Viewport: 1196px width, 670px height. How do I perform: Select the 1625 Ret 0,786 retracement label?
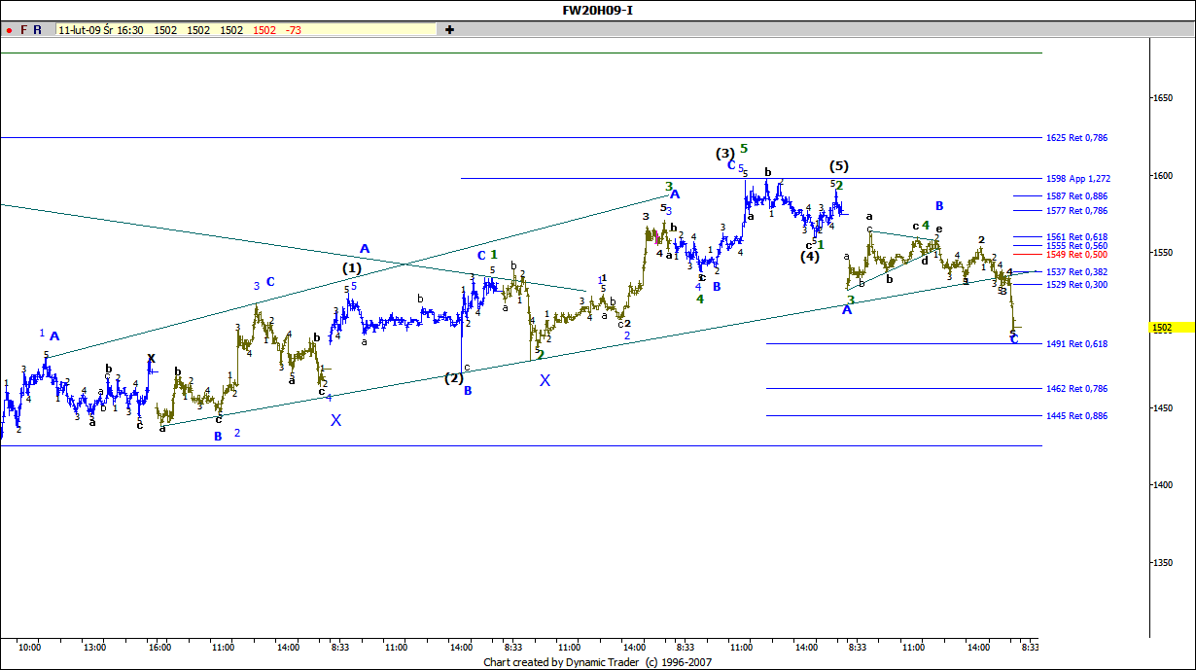[x=1076, y=138]
